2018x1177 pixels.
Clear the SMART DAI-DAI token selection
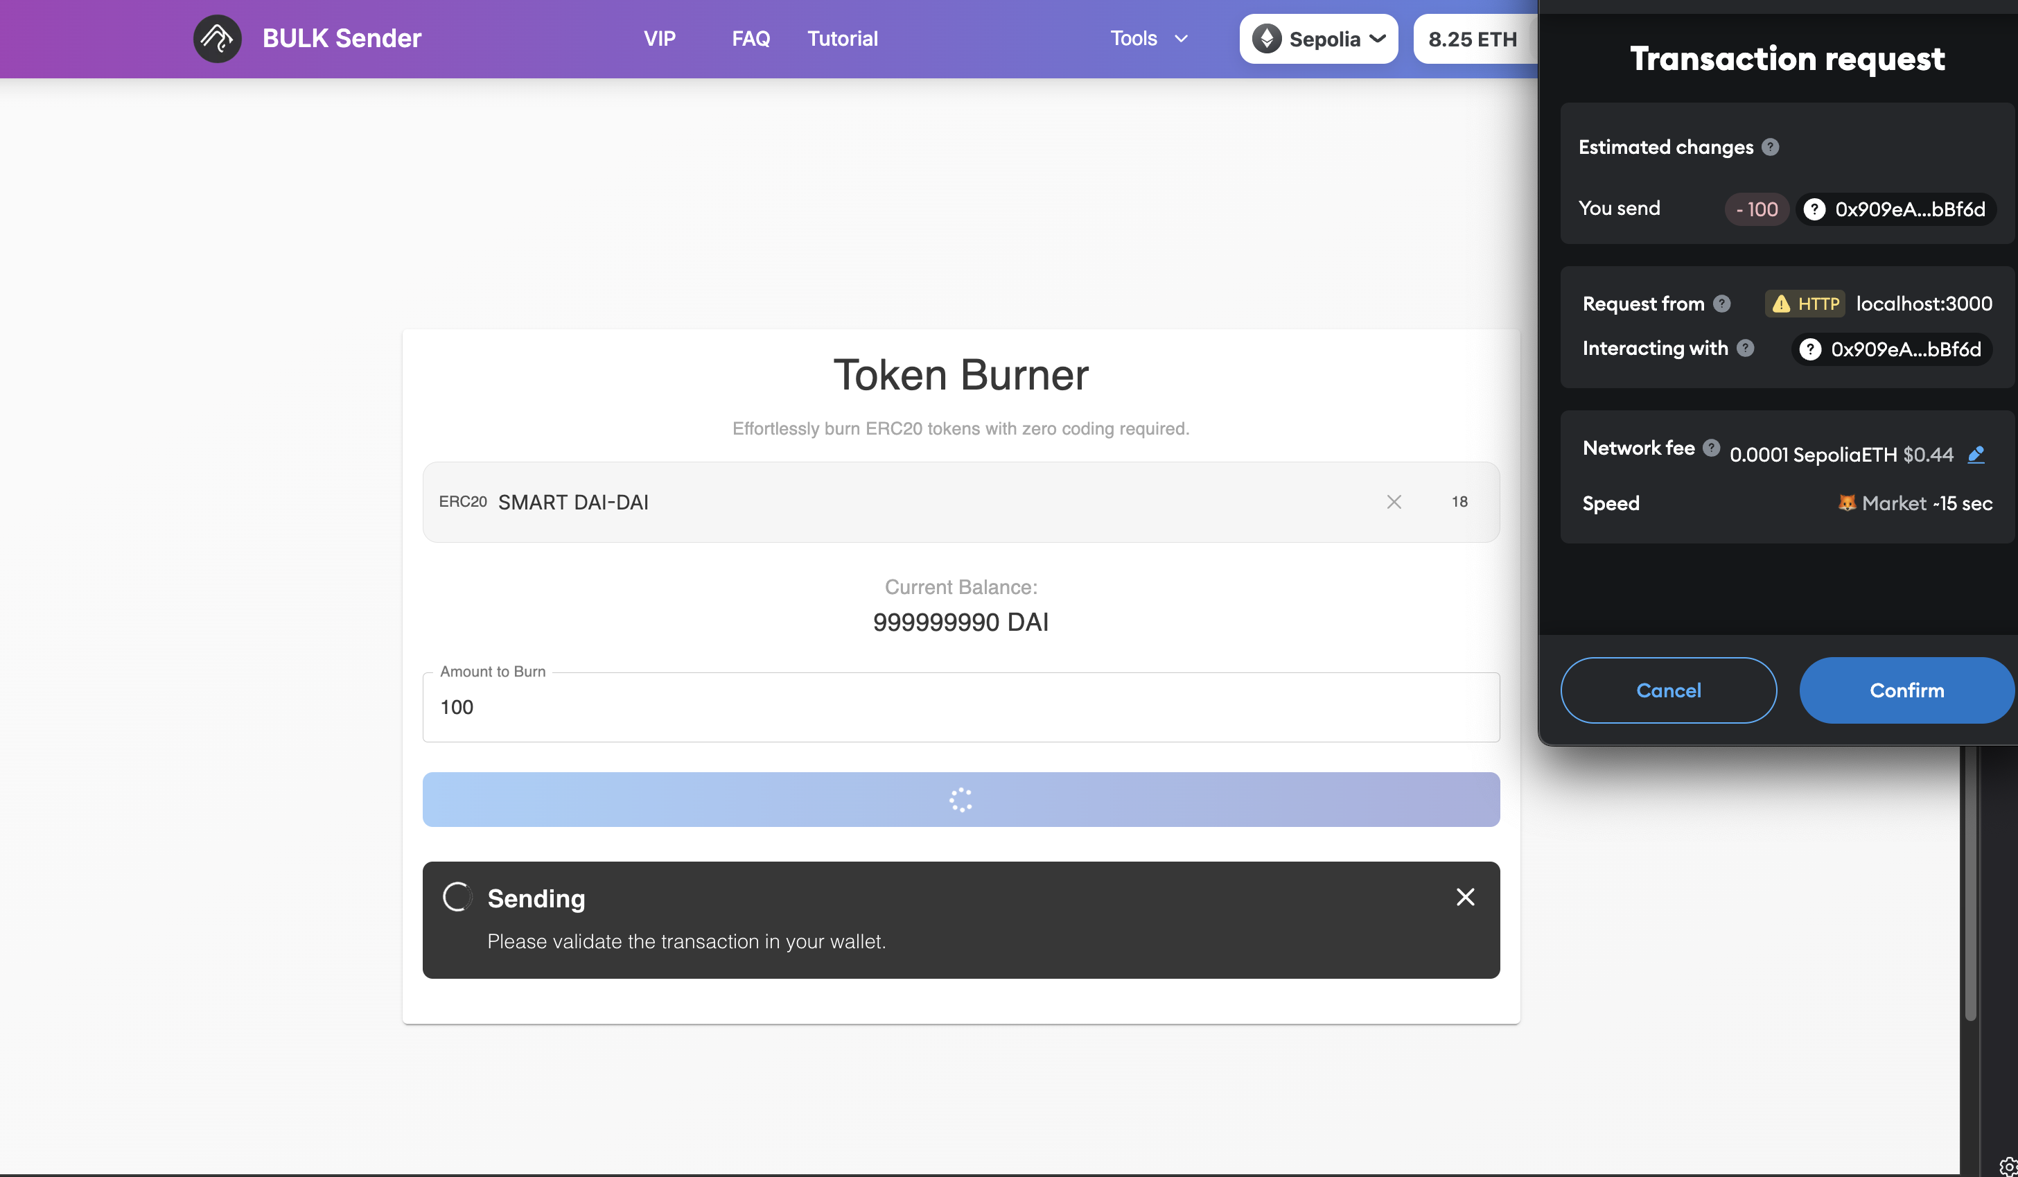tap(1394, 503)
